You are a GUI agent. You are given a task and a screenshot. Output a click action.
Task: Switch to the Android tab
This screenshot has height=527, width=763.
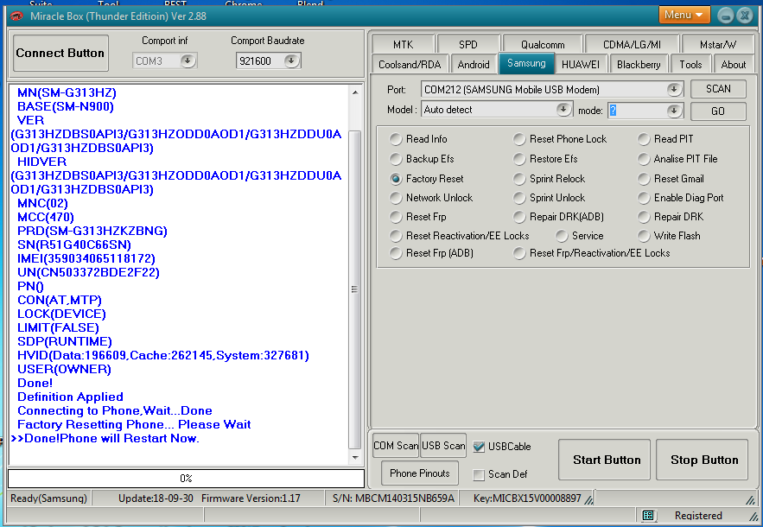(x=474, y=64)
